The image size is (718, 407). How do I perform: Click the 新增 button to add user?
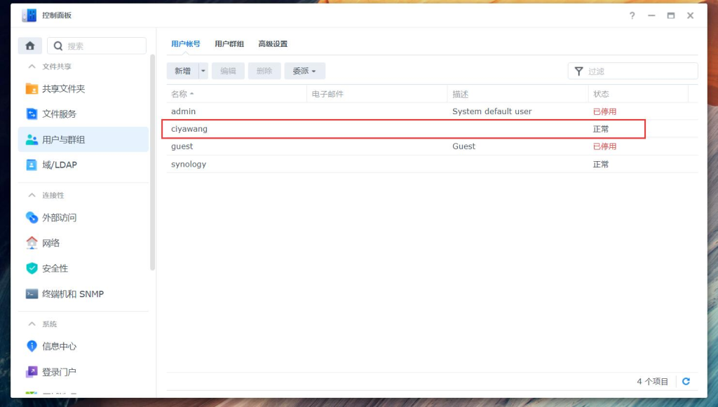point(184,71)
